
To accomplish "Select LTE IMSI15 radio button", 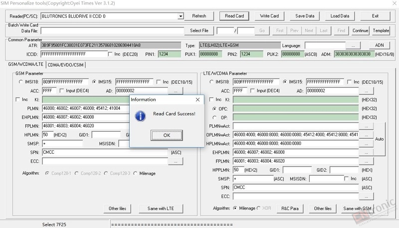I will (285, 82).
